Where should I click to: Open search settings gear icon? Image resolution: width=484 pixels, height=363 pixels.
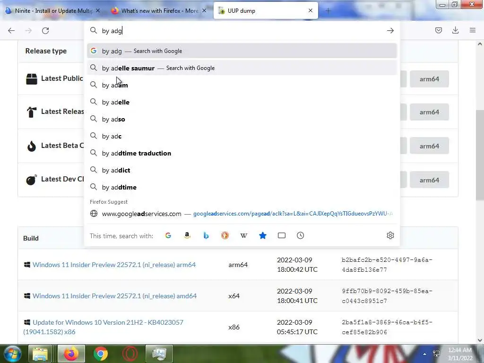pyautogui.click(x=390, y=235)
